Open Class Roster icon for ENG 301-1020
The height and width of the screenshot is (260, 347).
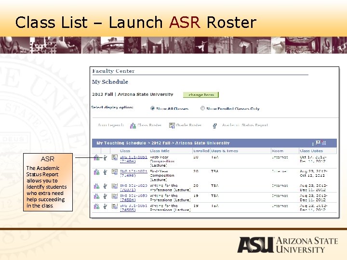pos(96,186)
